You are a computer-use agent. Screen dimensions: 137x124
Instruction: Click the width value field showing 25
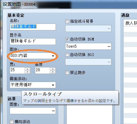pyautogui.click(x=17, y=70)
